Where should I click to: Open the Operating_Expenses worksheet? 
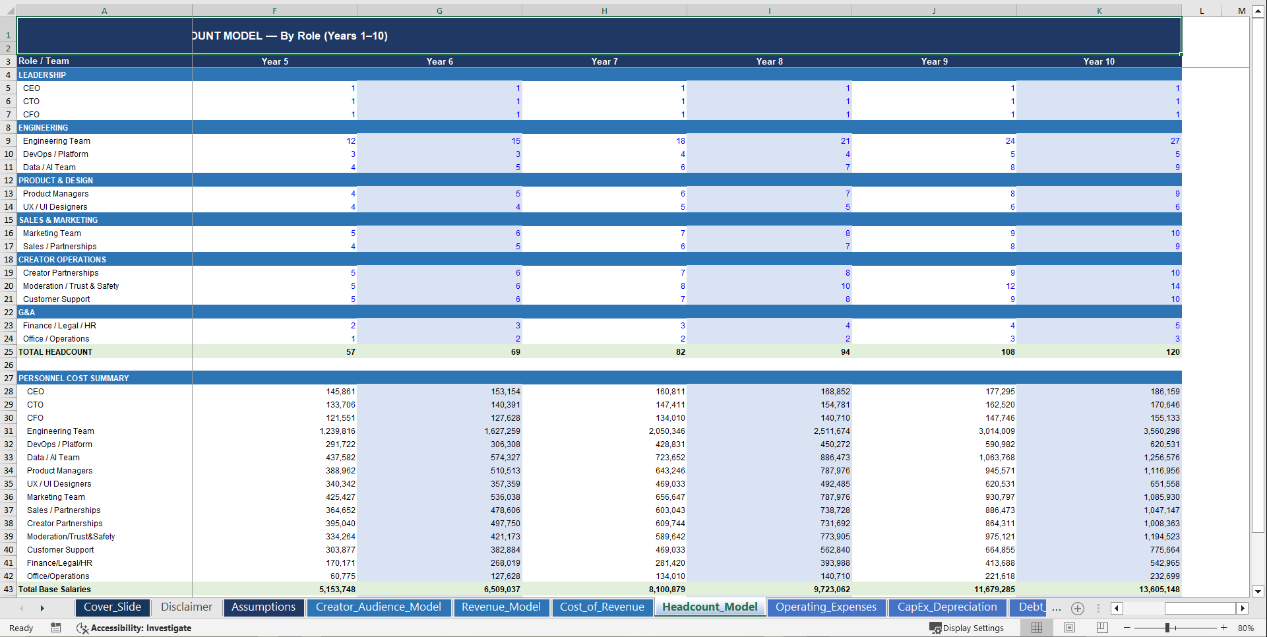pos(826,607)
